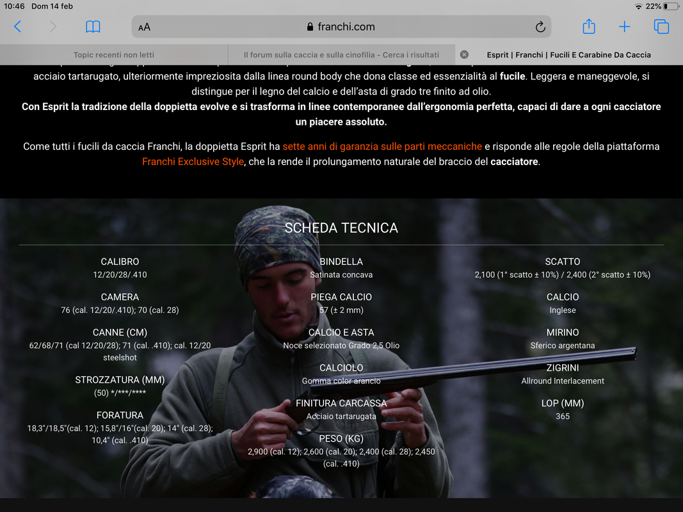The height and width of the screenshot is (512, 683).
Task: Open the AA reader text options
Action: coord(144,27)
